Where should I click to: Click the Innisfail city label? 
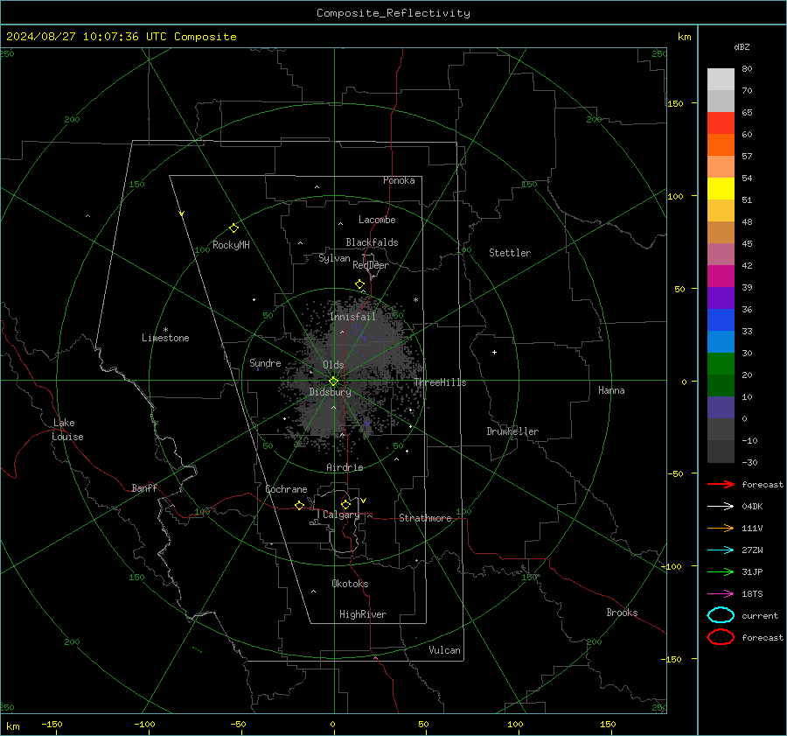[x=353, y=317]
